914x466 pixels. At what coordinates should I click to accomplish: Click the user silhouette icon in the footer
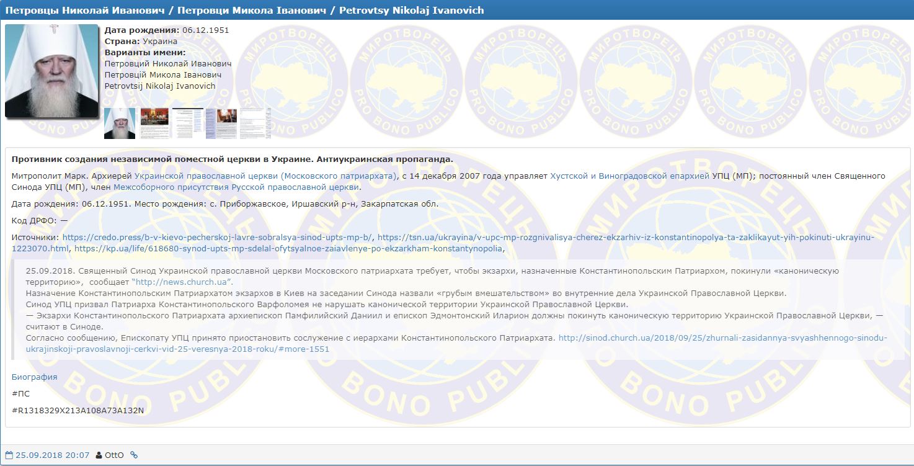99,454
